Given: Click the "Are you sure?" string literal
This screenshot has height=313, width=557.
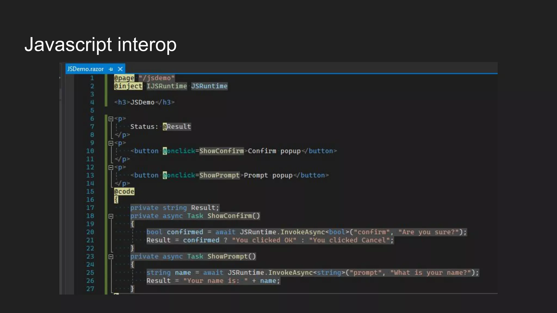Looking at the screenshot, I should (x=429, y=232).
